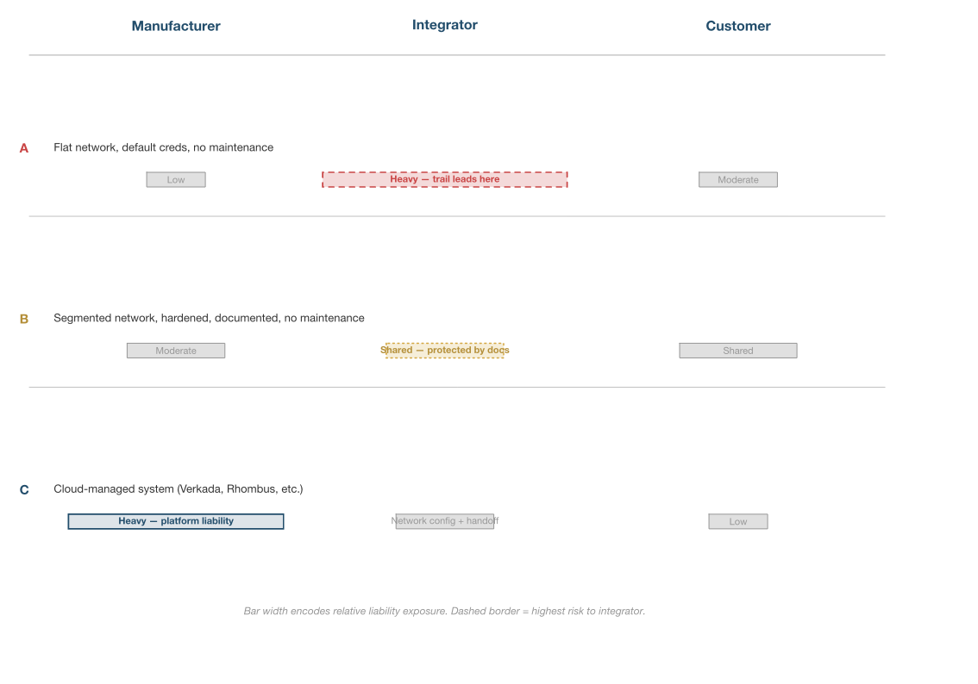Select the 'Heavy — trail leads here' bar
This screenshot has width=978, height=684.
pyautogui.click(x=444, y=179)
